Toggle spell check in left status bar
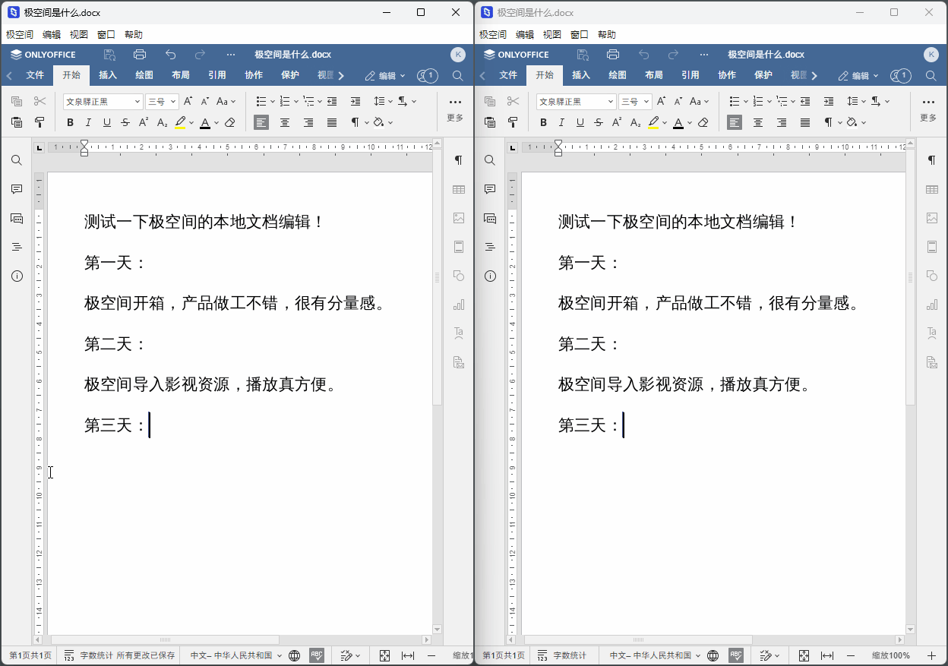 point(317,655)
